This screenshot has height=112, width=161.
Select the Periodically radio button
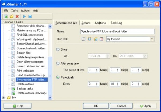click(x=58, y=77)
